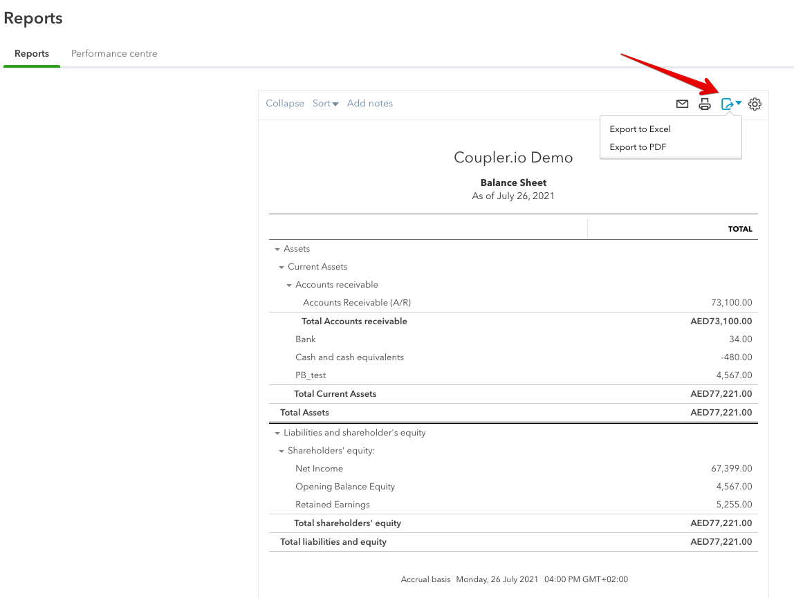Open the PB_test amount 4,567.00

click(x=735, y=375)
